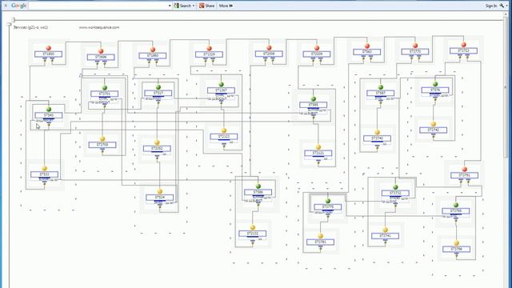Screen dimensions: 512x288
Task: Click the red status ball above ST1860
Action: click(153, 50)
